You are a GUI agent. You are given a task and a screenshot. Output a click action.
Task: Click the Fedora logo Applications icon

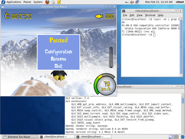(3, 2)
